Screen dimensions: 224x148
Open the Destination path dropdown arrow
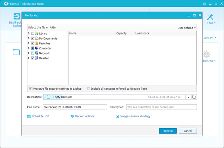pyautogui.click(x=189, y=97)
